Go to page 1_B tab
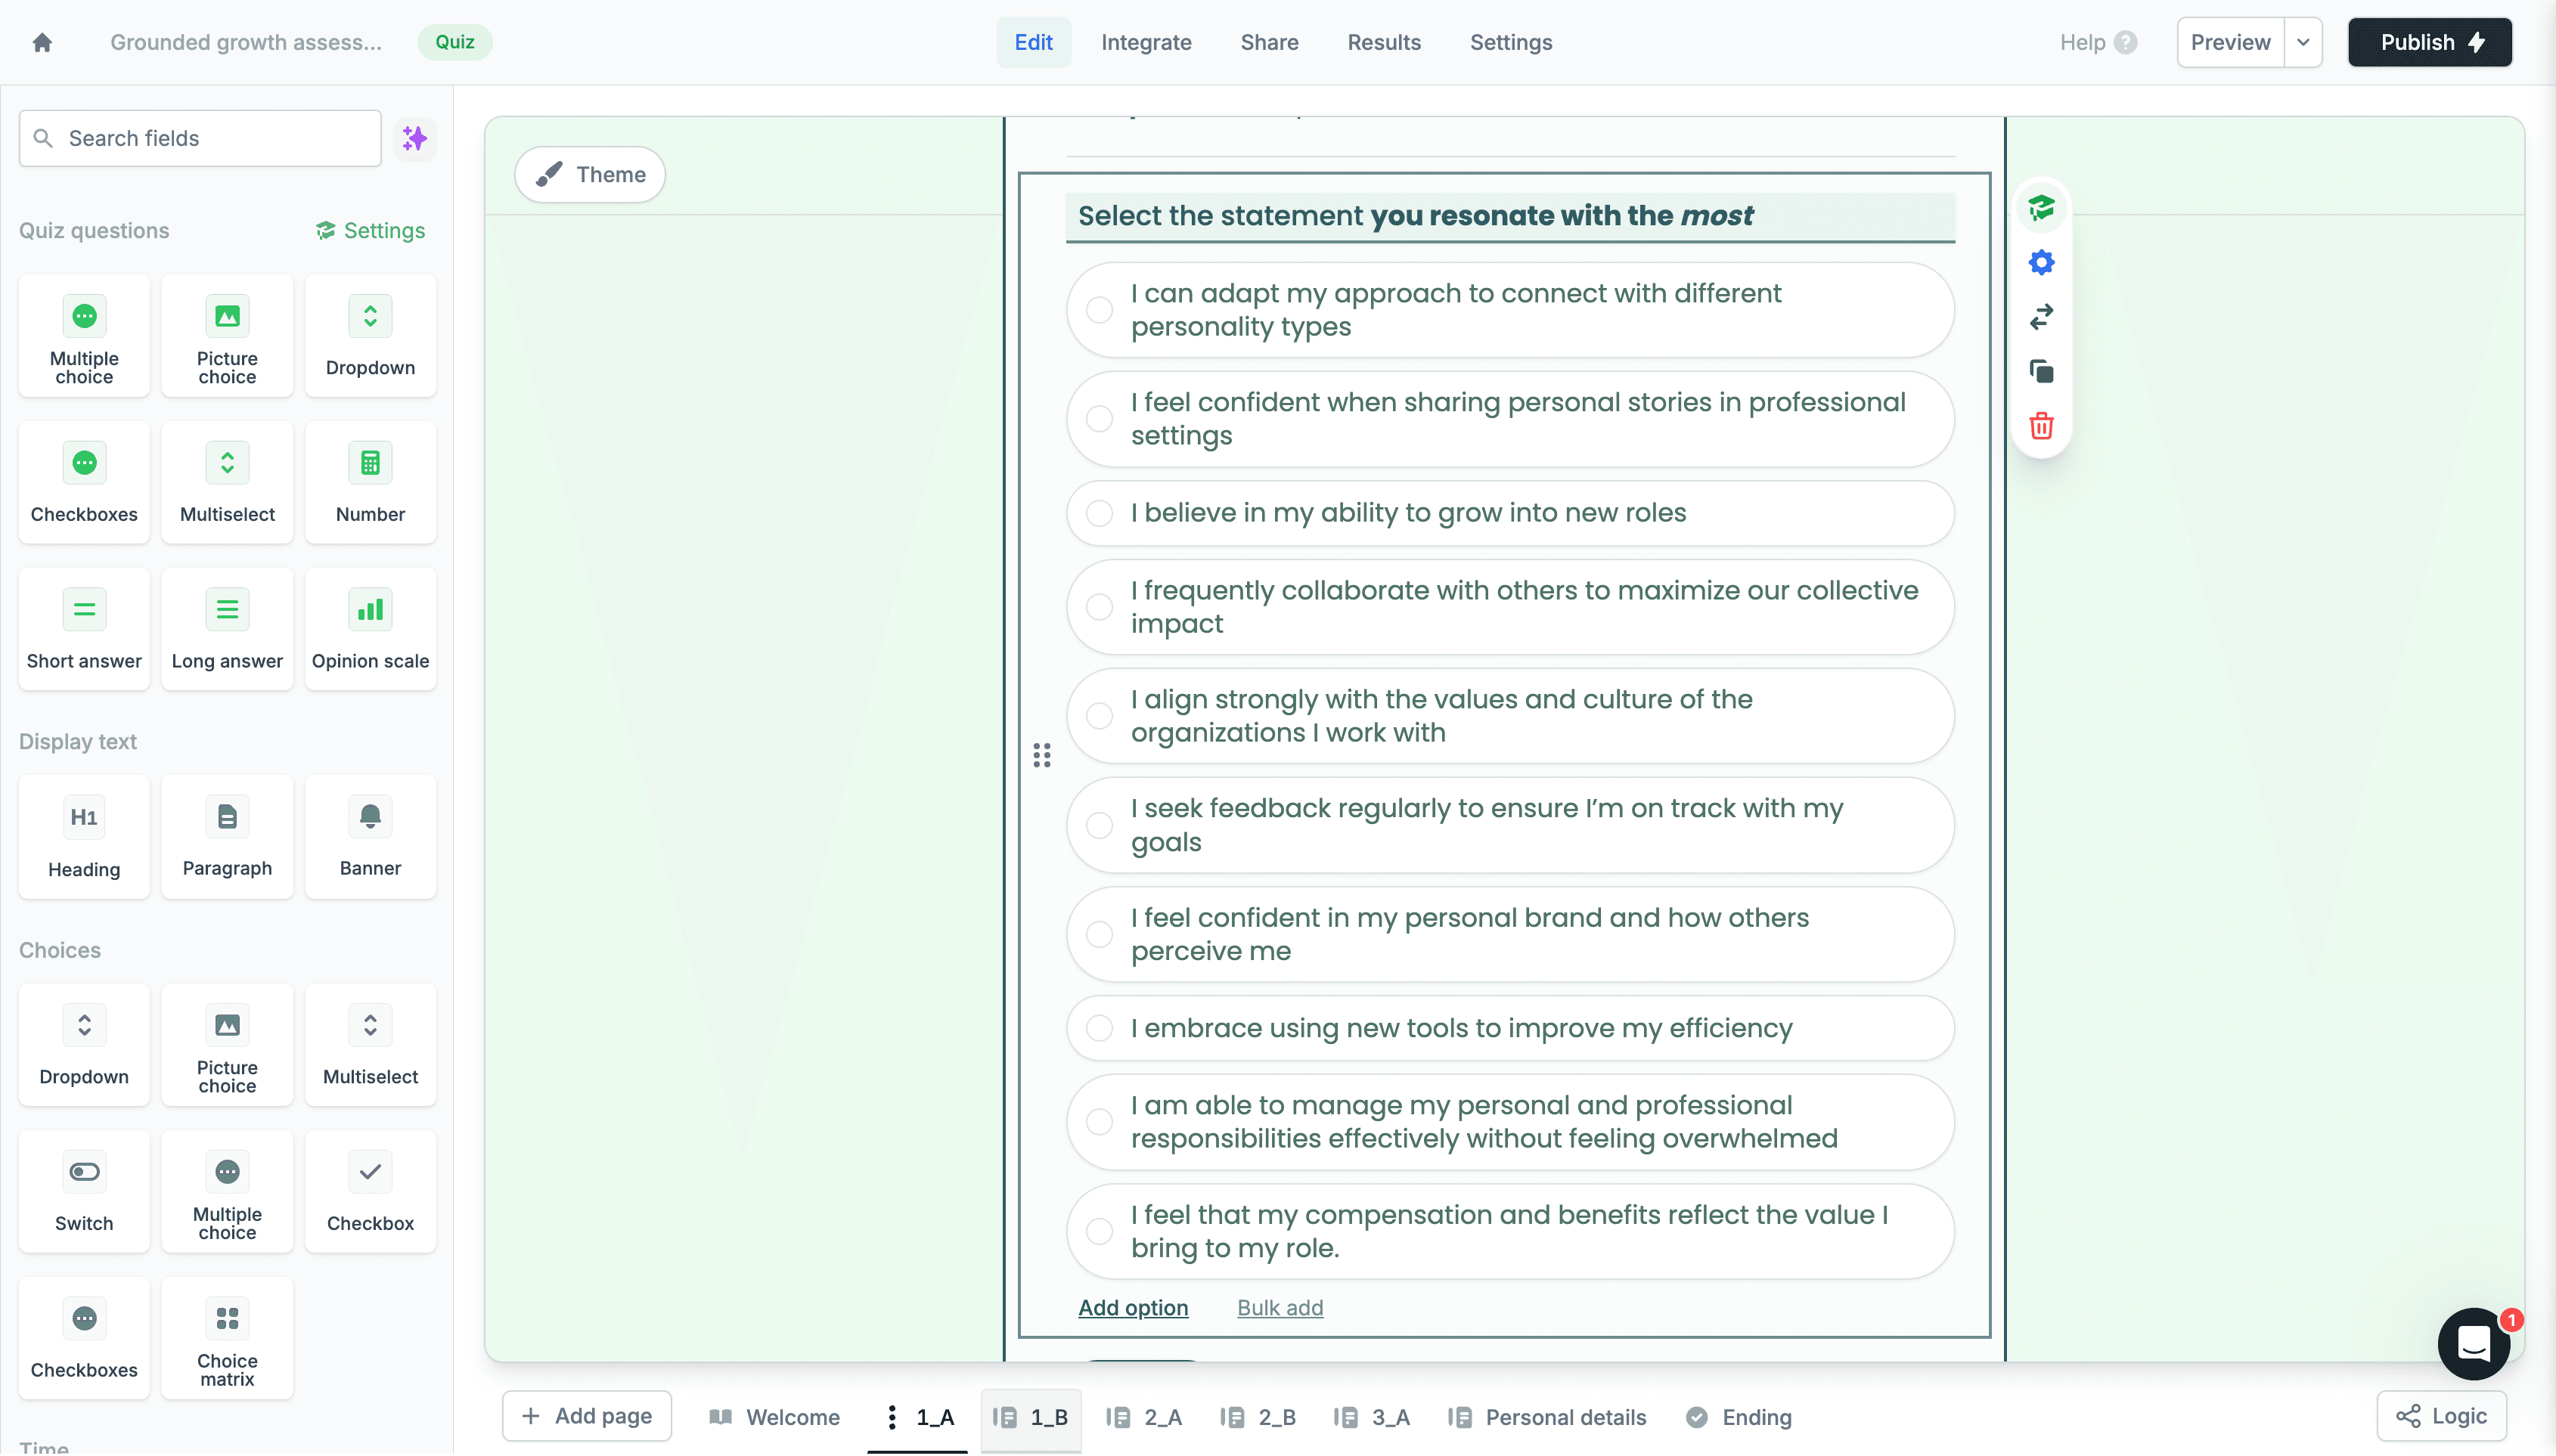This screenshot has width=2556, height=1456. point(1031,1417)
